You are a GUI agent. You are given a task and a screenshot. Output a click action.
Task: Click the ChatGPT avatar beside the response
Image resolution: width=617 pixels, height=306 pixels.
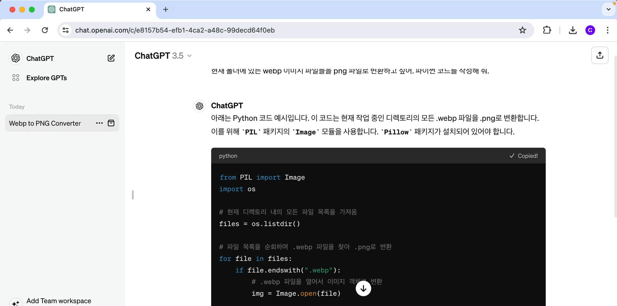tap(200, 106)
